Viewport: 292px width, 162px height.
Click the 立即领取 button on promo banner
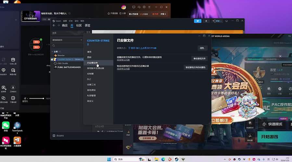point(148,138)
